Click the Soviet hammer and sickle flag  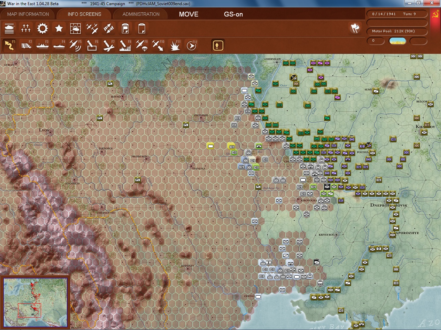(x=435, y=14)
